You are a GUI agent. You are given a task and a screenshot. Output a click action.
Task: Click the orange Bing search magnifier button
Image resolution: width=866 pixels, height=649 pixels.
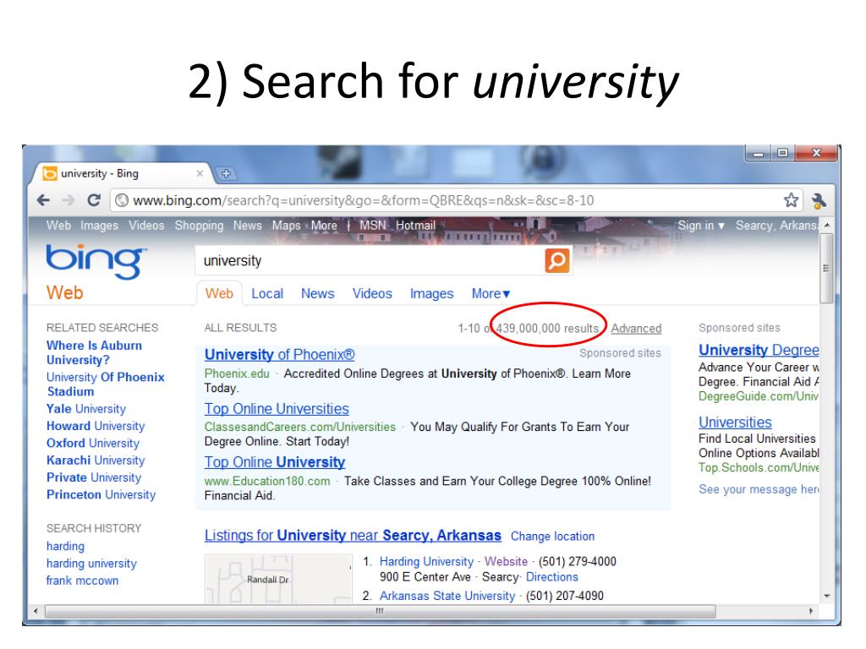pyautogui.click(x=557, y=260)
